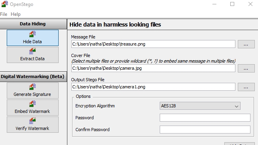Image resolution: width=258 pixels, height=145 pixels.
Task: Click the 'Confirm Password' label
Action: point(92,130)
